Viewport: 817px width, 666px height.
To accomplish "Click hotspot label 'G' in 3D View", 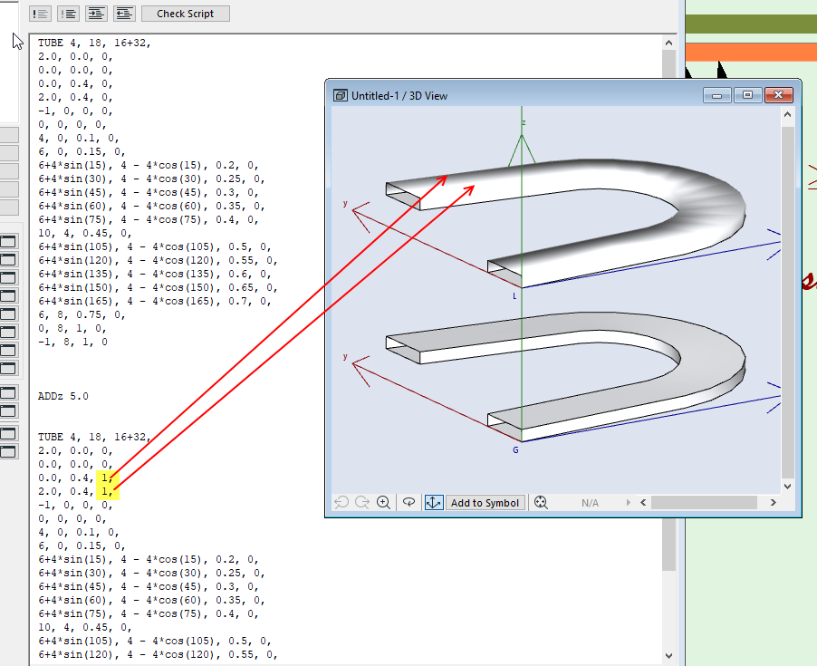I will click(515, 449).
